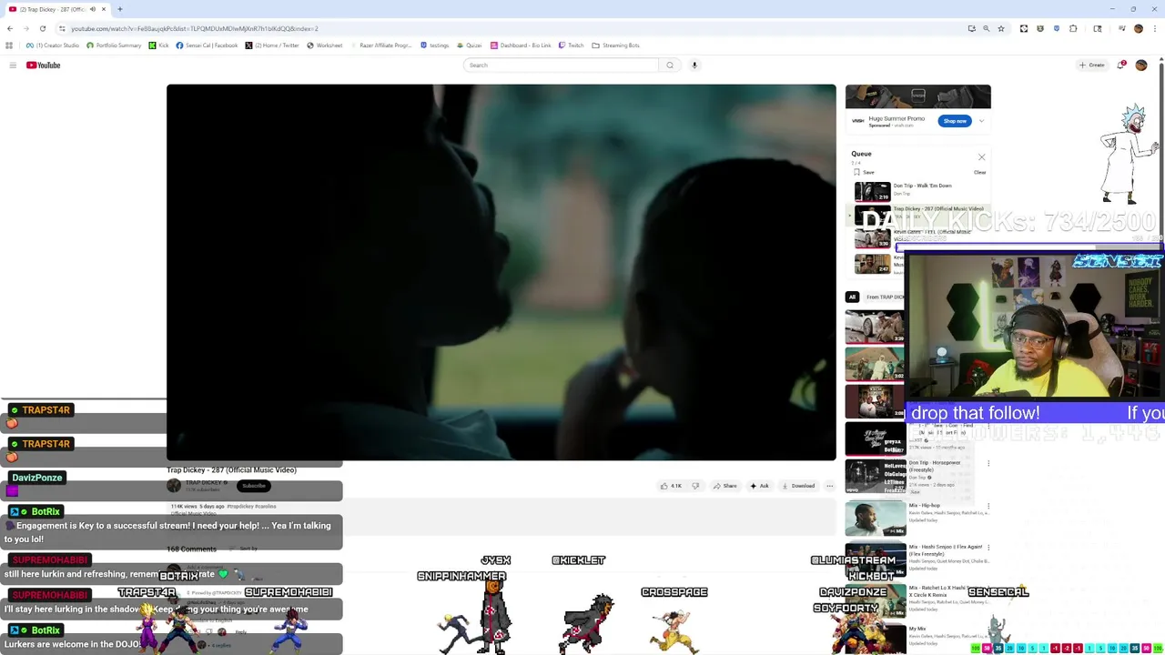
Task: Open the browser zoom magnifier icon
Action: pyautogui.click(x=986, y=28)
